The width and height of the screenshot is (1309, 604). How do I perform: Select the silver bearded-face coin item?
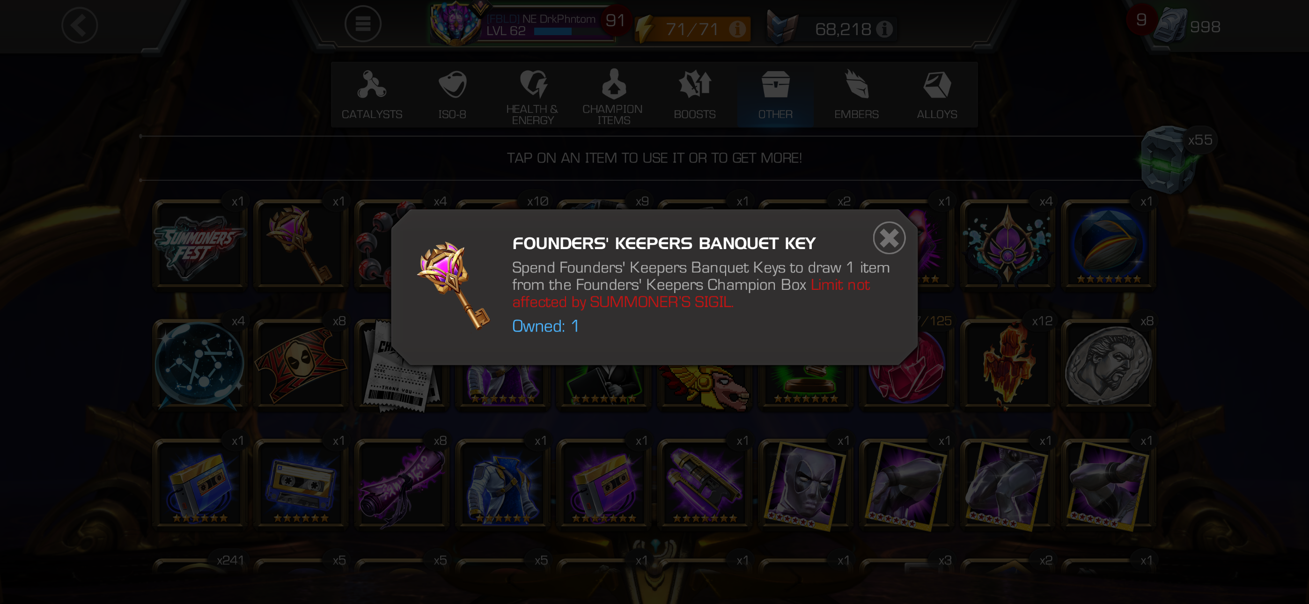point(1108,363)
